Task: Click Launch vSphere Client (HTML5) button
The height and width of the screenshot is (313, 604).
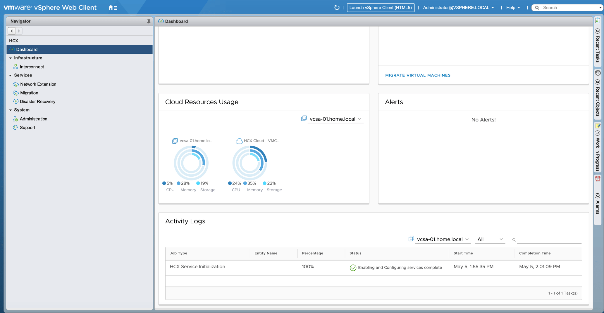Action: coord(380,8)
